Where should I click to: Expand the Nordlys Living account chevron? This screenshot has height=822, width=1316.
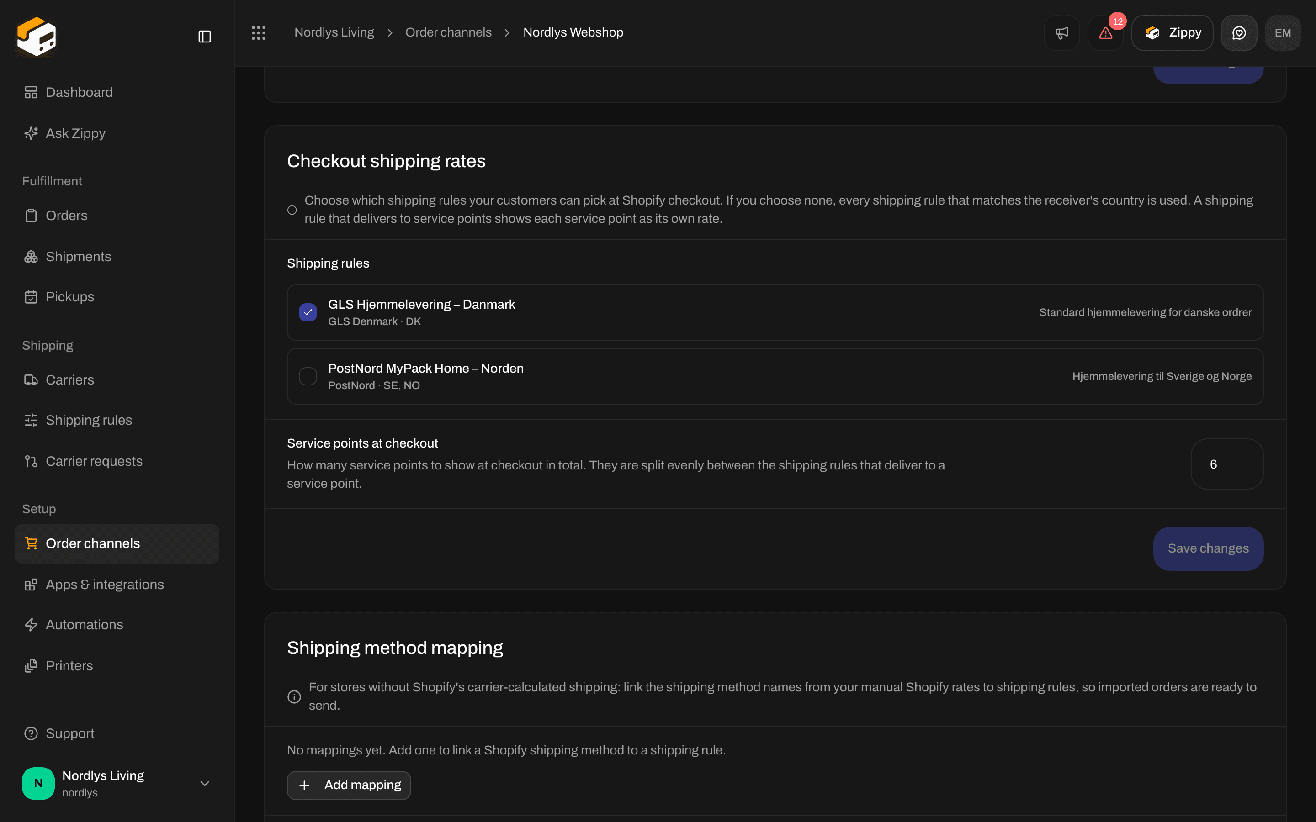click(x=204, y=783)
